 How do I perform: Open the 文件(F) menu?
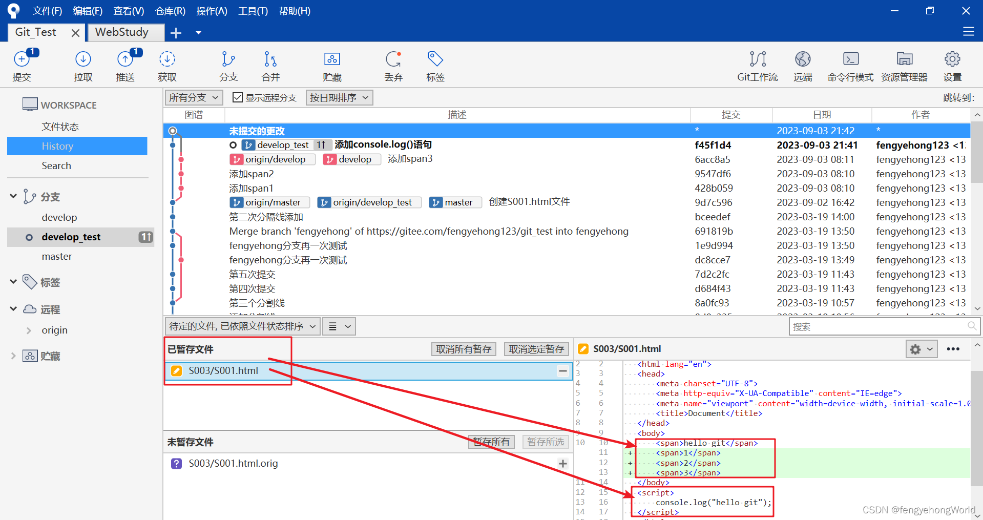[x=47, y=11]
